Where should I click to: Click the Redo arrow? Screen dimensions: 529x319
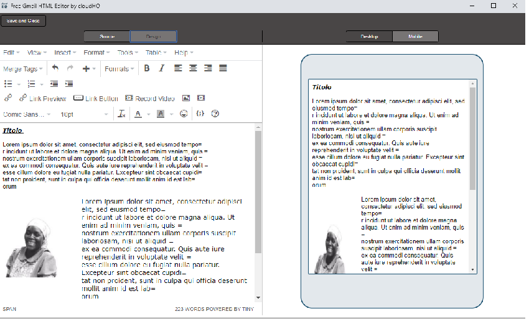(70, 68)
